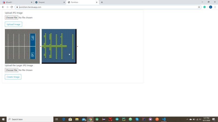Screen dimensions: 218x122
Task: Click the Create Image button
Action: pyautogui.click(x=13, y=77)
